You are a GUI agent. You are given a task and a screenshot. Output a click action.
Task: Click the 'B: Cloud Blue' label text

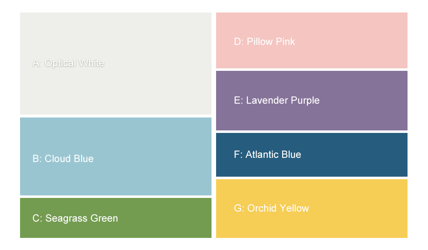click(x=63, y=159)
